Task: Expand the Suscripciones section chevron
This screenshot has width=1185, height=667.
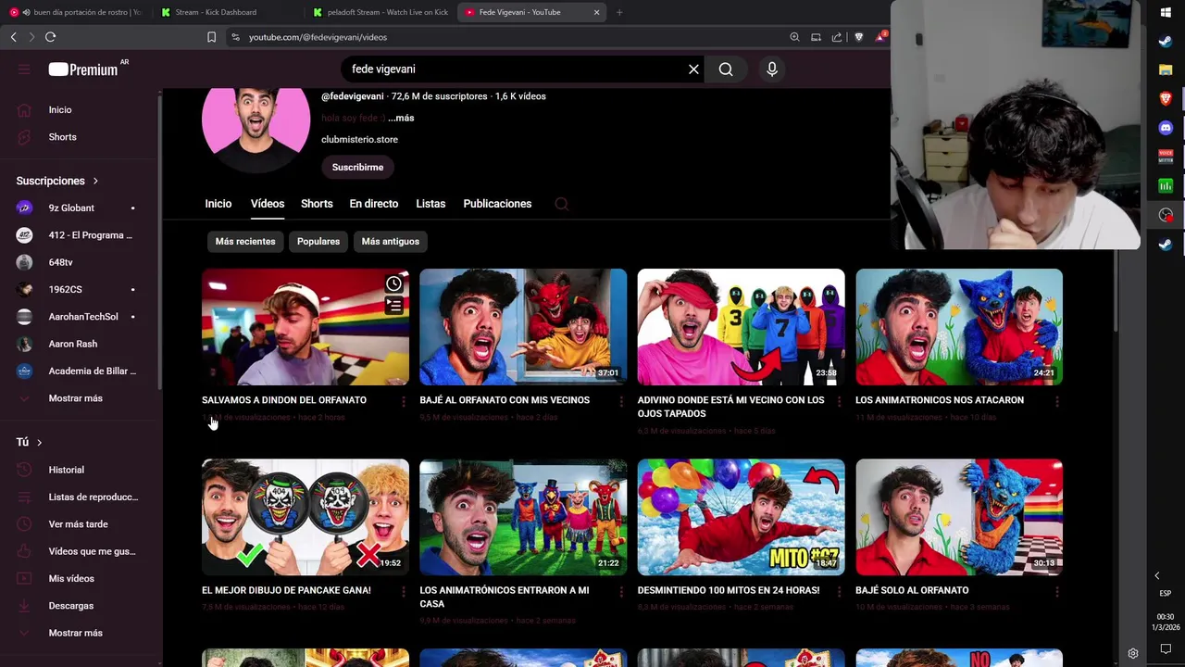Action: point(95,182)
